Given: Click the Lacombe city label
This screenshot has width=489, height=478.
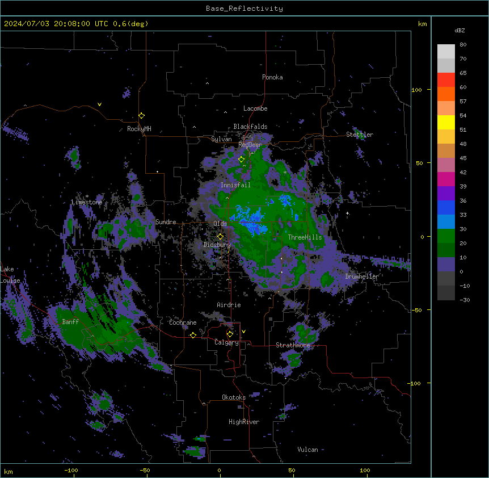Looking at the screenshot, I should click(x=255, y=108).
